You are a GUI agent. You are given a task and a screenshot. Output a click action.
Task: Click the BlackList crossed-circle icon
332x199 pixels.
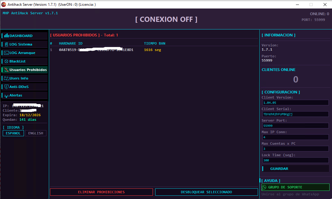tap(6, 61)
